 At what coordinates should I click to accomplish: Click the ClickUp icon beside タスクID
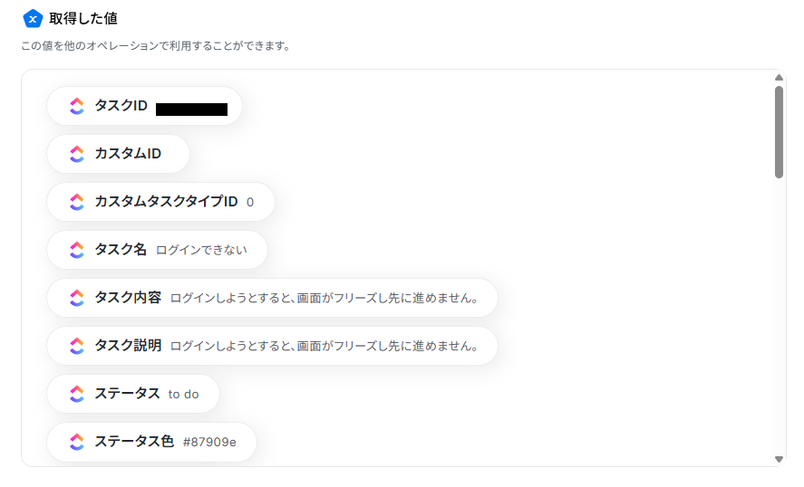[x=77, y=106]
